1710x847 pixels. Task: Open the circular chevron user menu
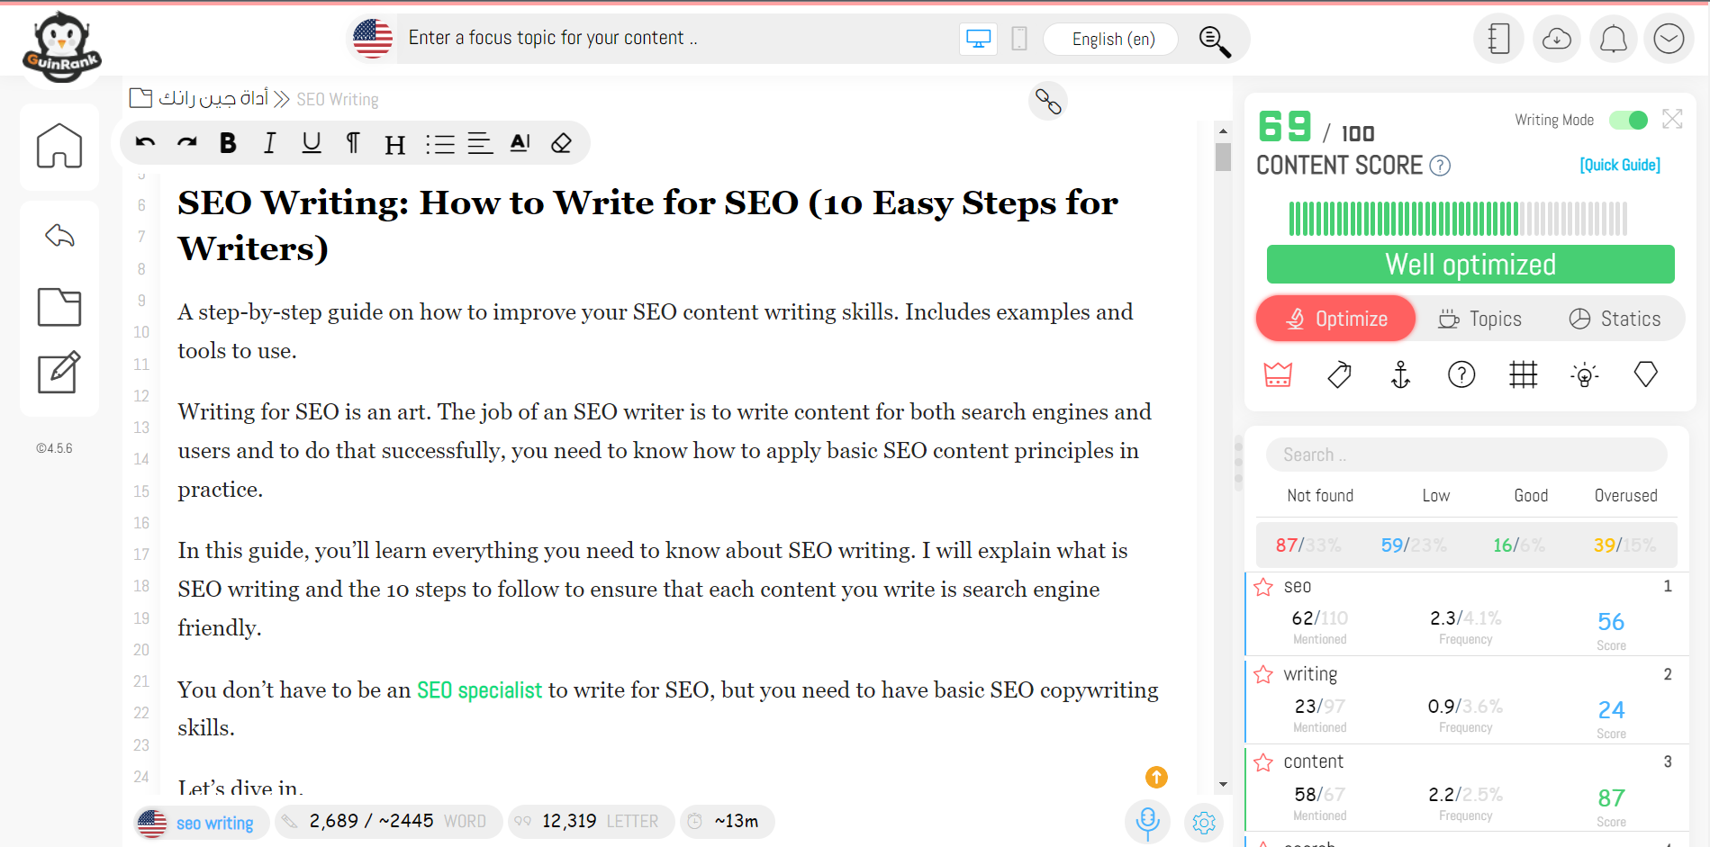pos(1669,39)
